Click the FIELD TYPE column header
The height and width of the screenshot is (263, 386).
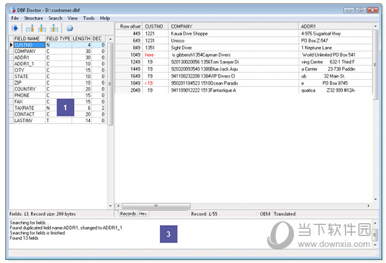pos(59,39)
